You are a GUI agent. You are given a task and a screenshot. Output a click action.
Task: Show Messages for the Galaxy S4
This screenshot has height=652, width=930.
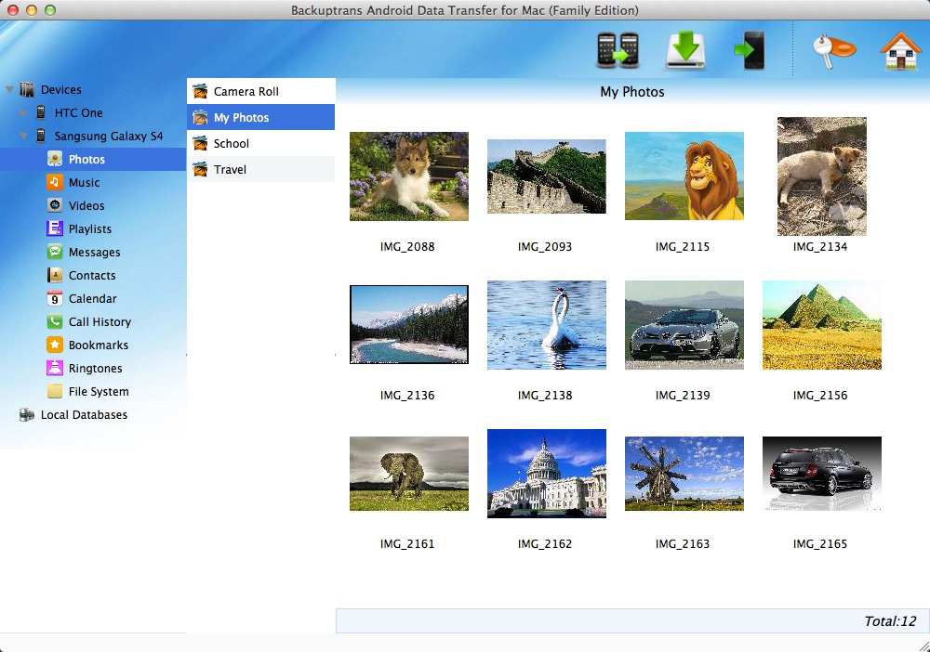pos(94,253)
